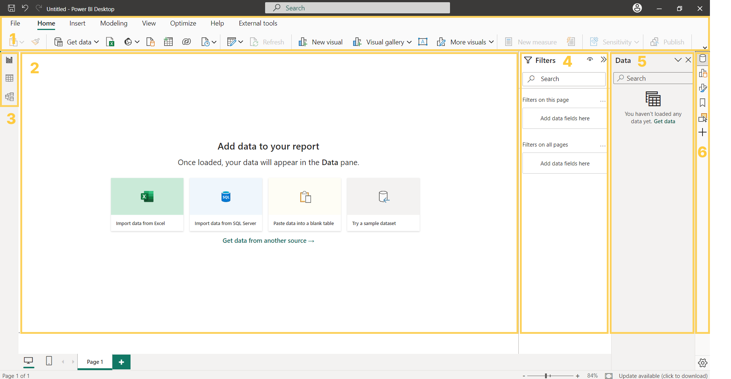Click the Enter data table icon
The width and height of the screenshot is (731, 379).
click(168, 42)
